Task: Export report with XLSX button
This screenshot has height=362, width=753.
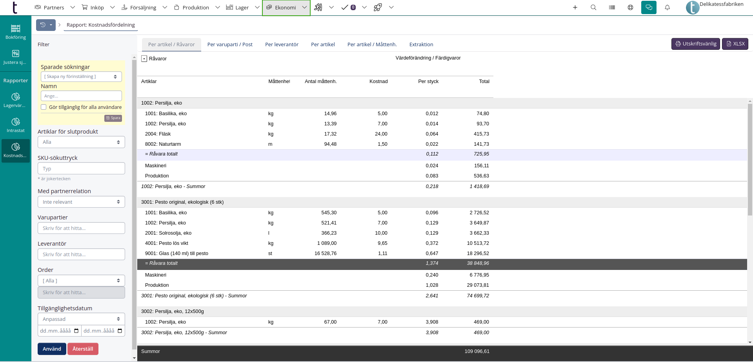Action: (x=735, y=44)
